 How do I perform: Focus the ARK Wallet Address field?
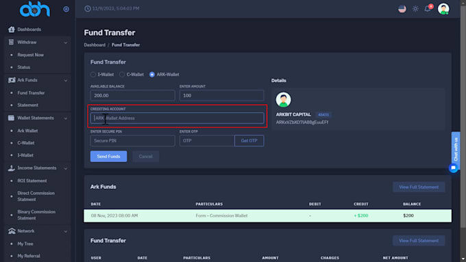tap(177, 118)
